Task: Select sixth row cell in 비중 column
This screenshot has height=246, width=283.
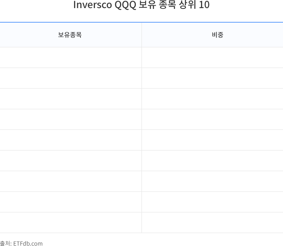Action: pyautogui.click(x=212, y=161)
